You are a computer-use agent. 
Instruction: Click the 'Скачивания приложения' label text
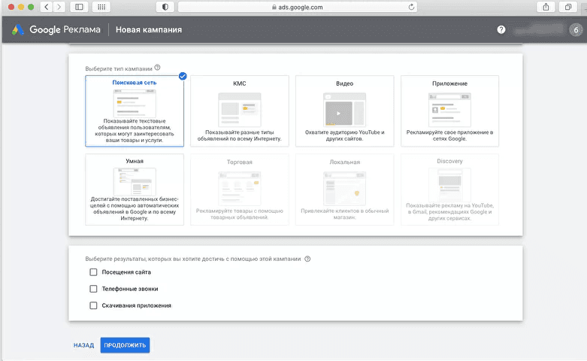click(x=136, y=305)
